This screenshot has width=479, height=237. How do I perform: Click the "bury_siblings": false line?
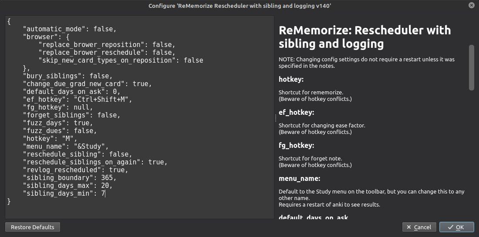(68, 76)
